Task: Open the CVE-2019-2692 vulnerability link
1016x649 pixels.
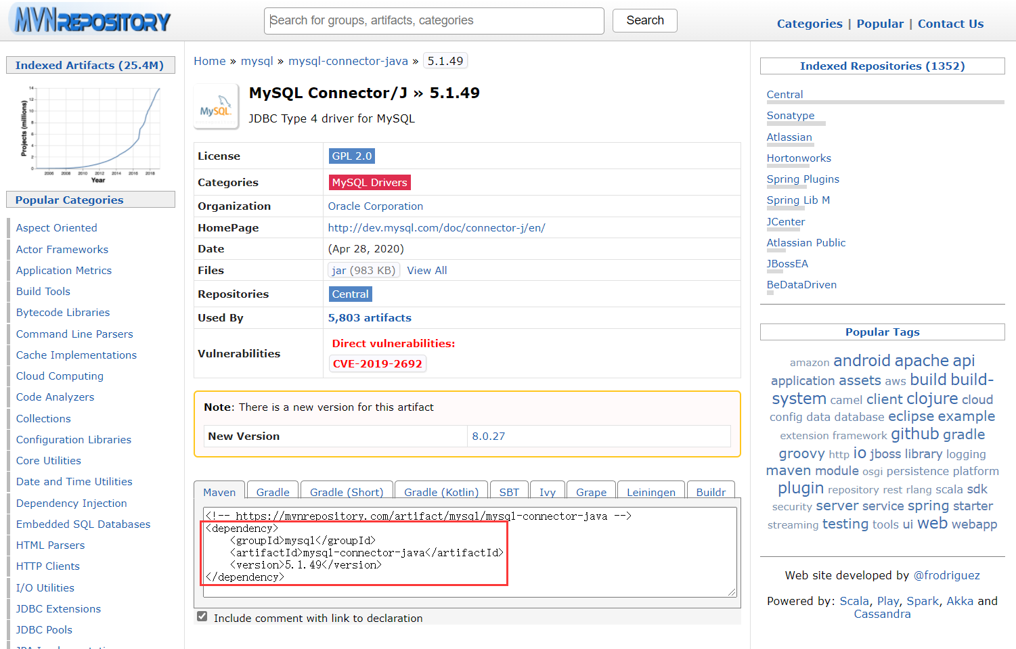Action: [378, 363]
